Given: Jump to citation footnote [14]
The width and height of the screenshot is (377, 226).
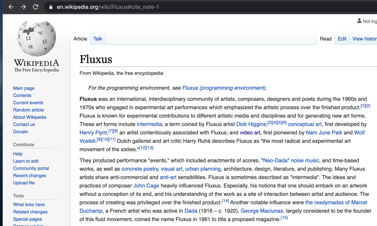Looking at the screenshot, I should (x=225, y=201).
